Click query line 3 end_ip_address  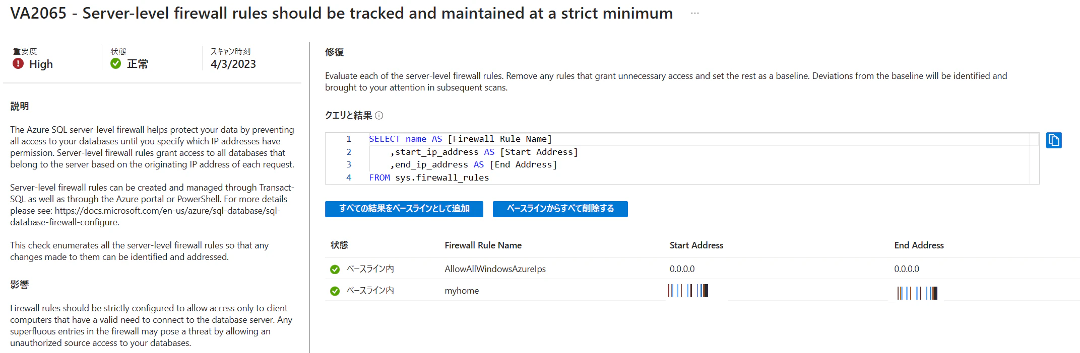coord(473,164)
